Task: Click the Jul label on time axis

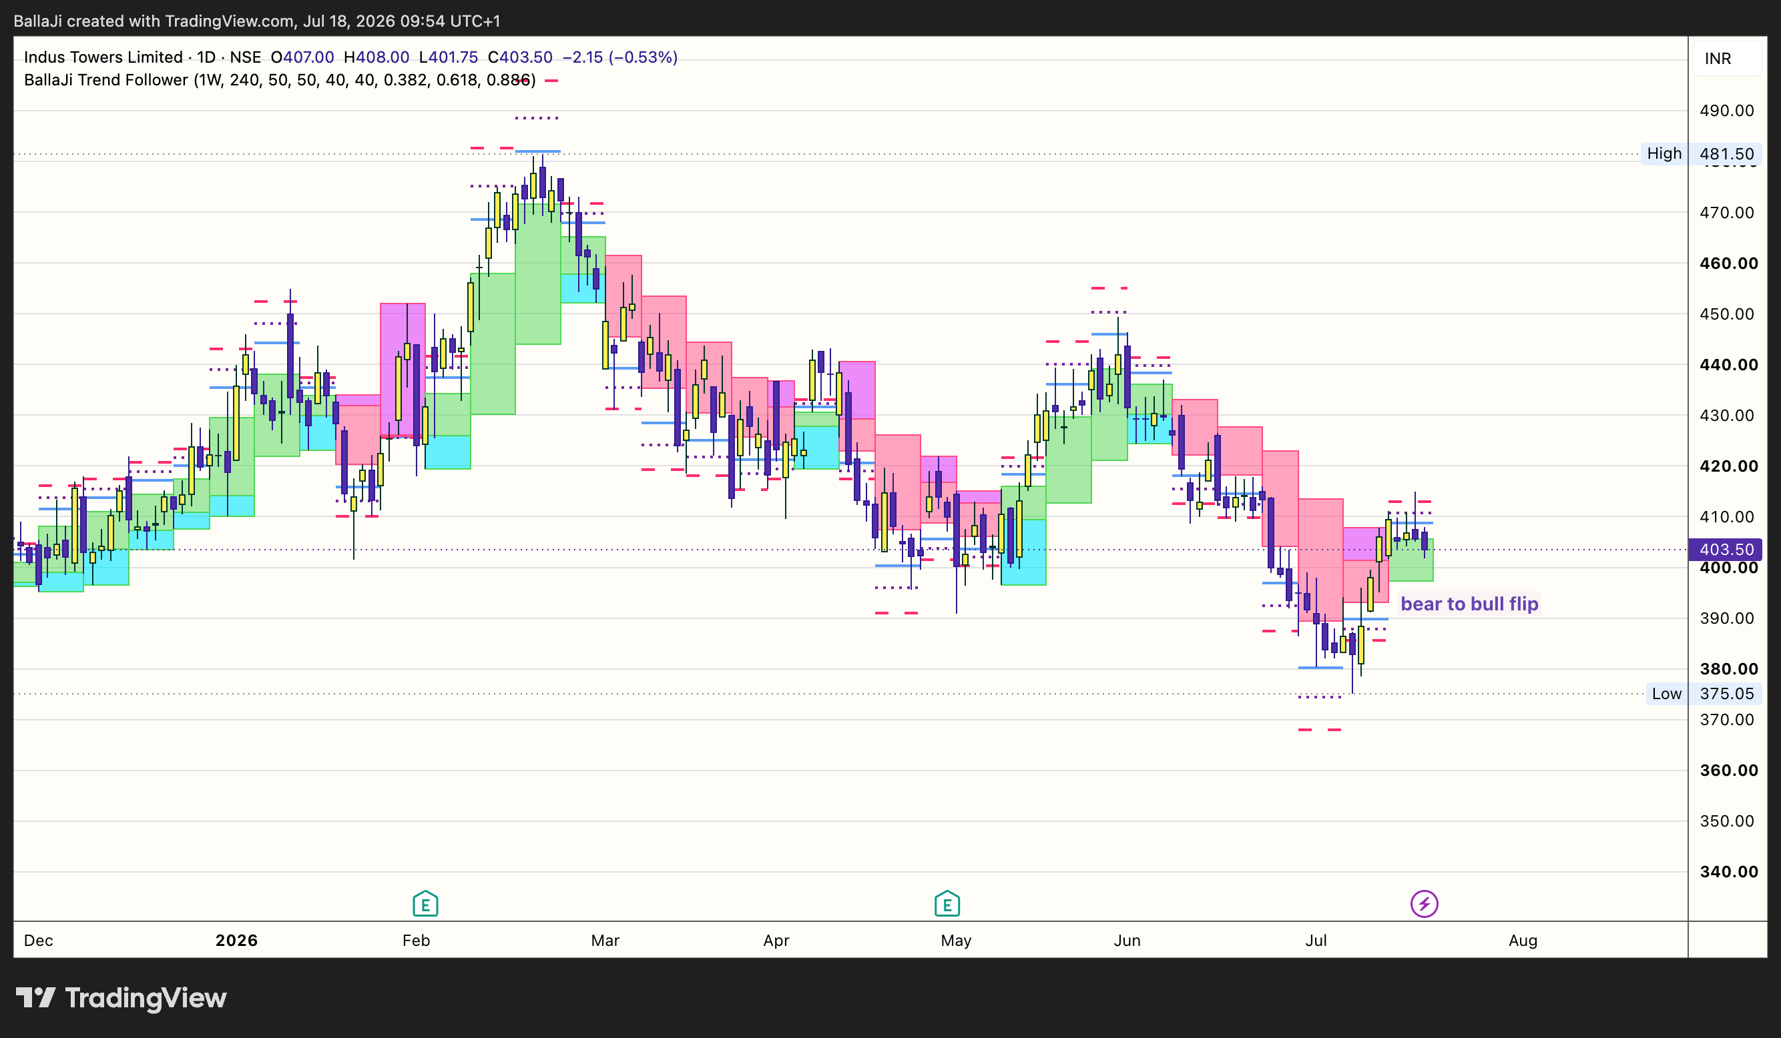Action: pyautogui.click(x=1316, y=941)
